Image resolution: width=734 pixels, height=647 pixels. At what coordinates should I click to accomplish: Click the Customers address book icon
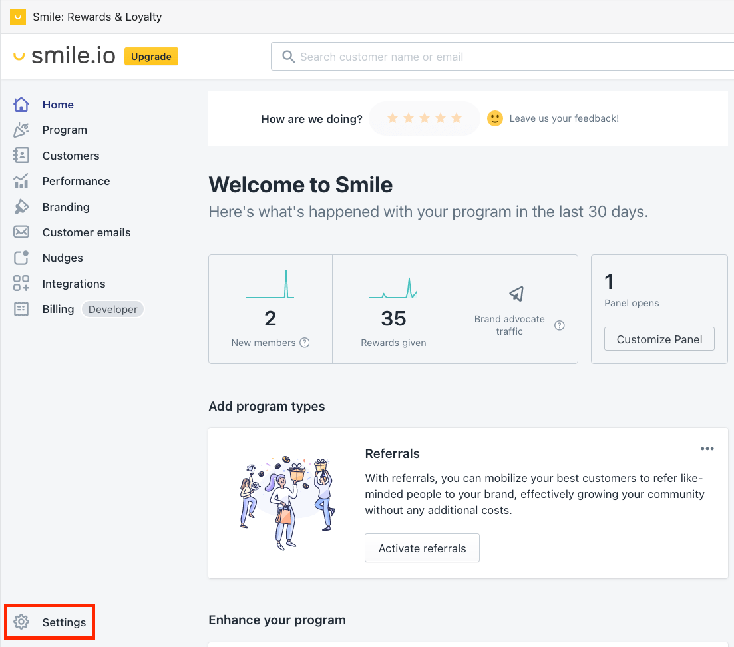21,156
